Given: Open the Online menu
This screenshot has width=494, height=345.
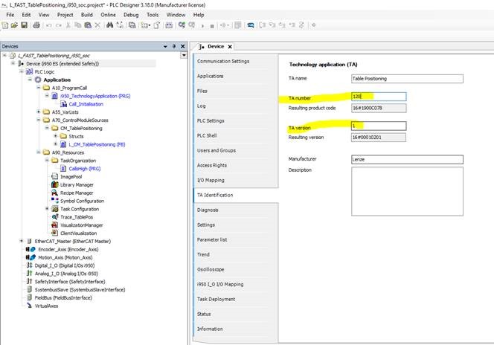Looking at the screenshot, I should (x=108, y=14).
